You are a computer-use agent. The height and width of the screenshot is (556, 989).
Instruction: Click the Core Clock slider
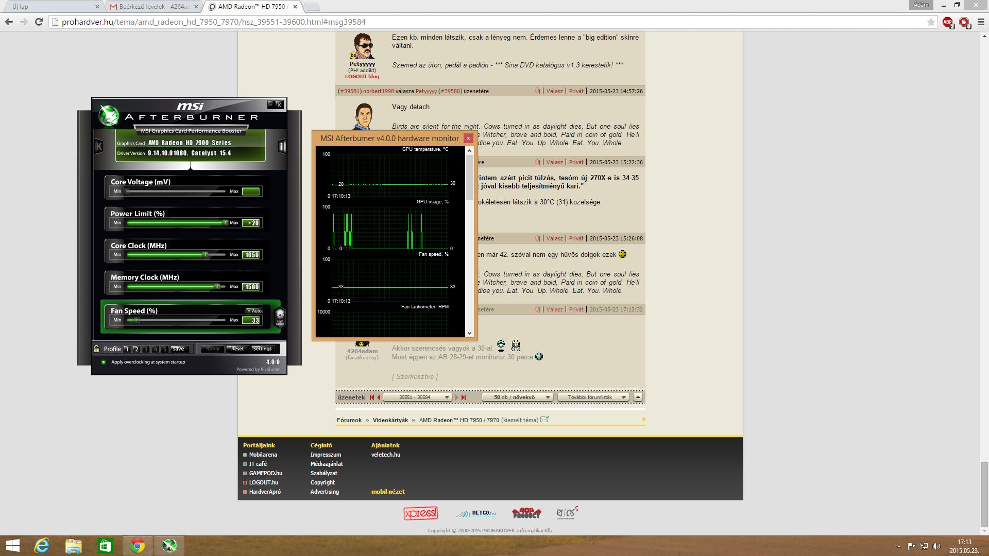[176, 255]
